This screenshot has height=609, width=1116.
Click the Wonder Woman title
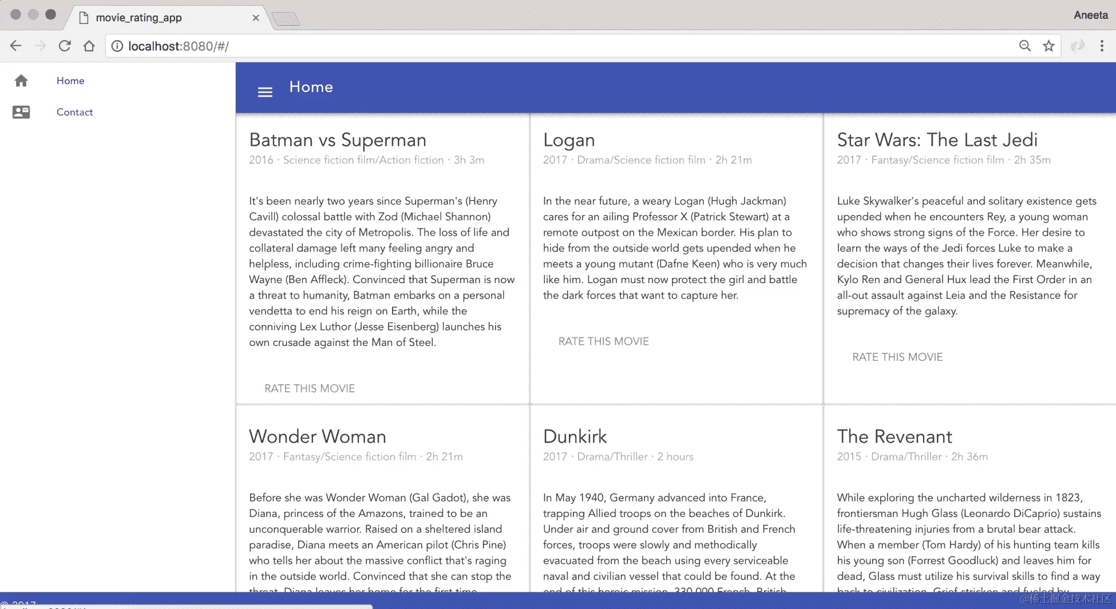pos(318,436)
